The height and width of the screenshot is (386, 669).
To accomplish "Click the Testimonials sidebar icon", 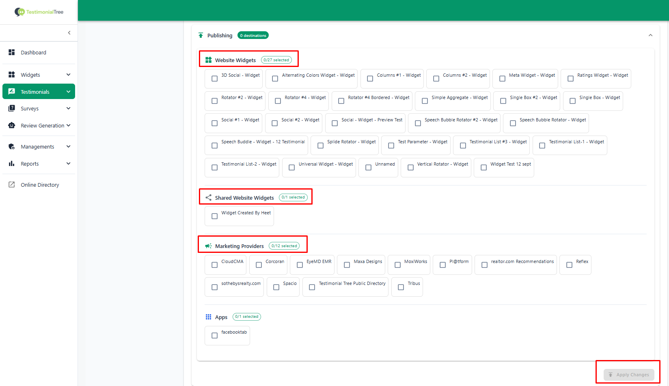I will point(12,92).
